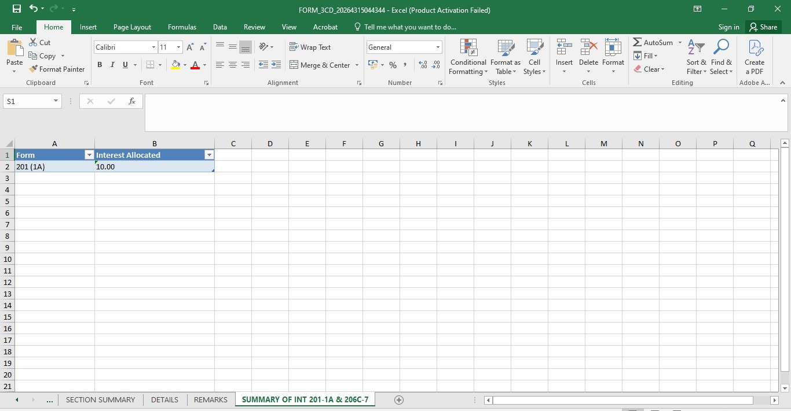Open the yellow fill color button
This screenshot has height=411, width=791.
pyautogui.click(x=176, y=65)
